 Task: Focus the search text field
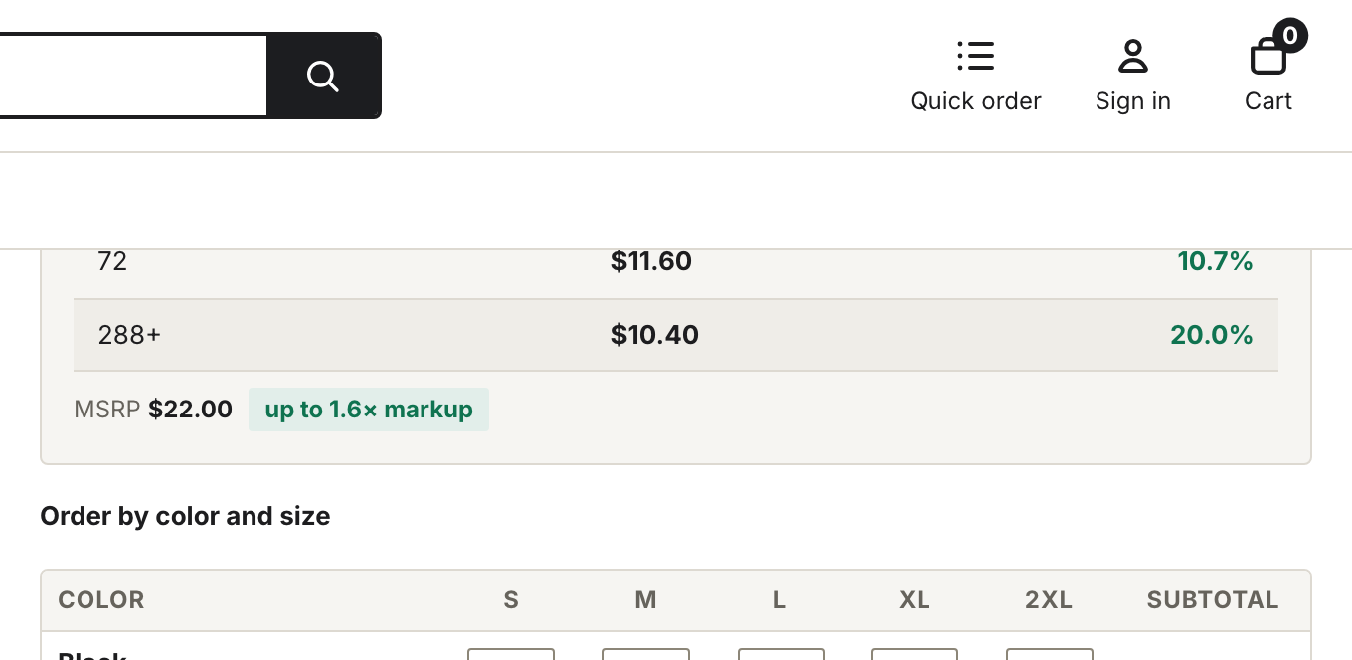(x=131, y=76)
